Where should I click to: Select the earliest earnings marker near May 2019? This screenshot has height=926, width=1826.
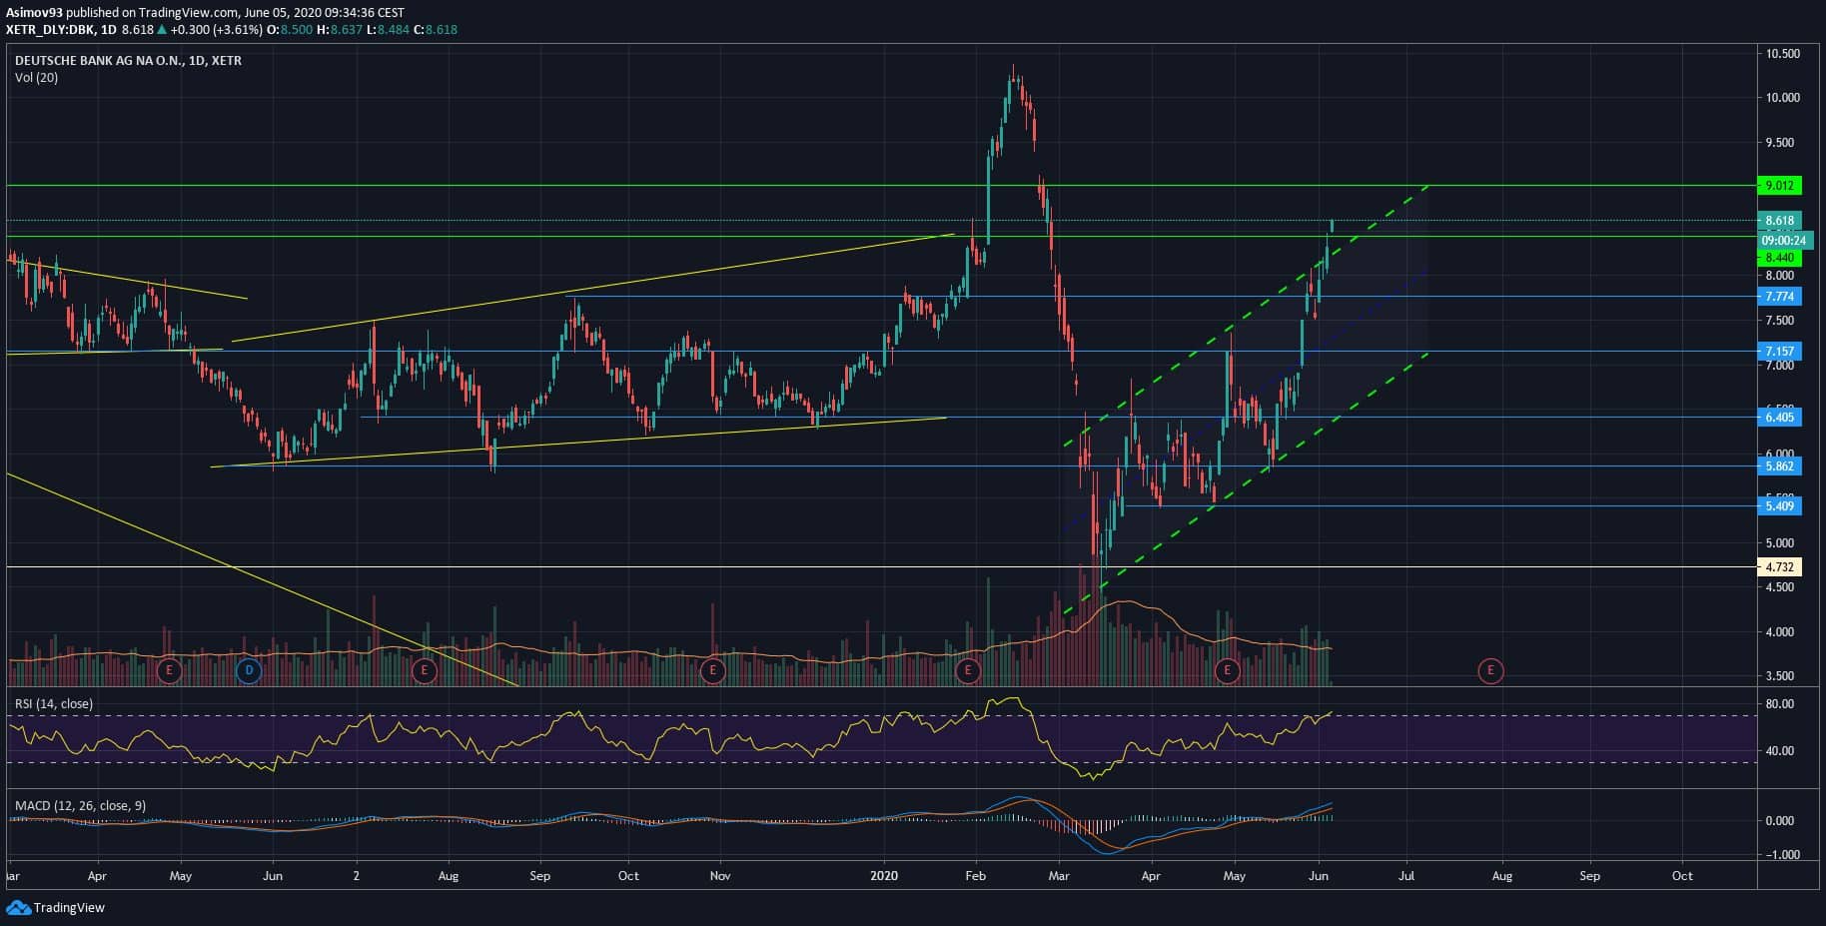click(169, 670)
